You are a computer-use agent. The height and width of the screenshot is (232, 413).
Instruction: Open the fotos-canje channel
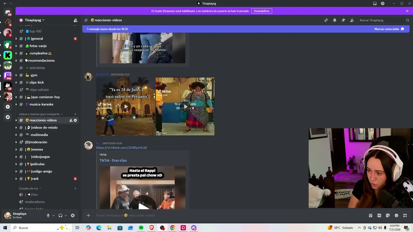point(48,46)
